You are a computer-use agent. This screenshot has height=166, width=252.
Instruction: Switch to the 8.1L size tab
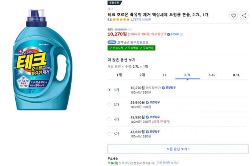[236, 75]
